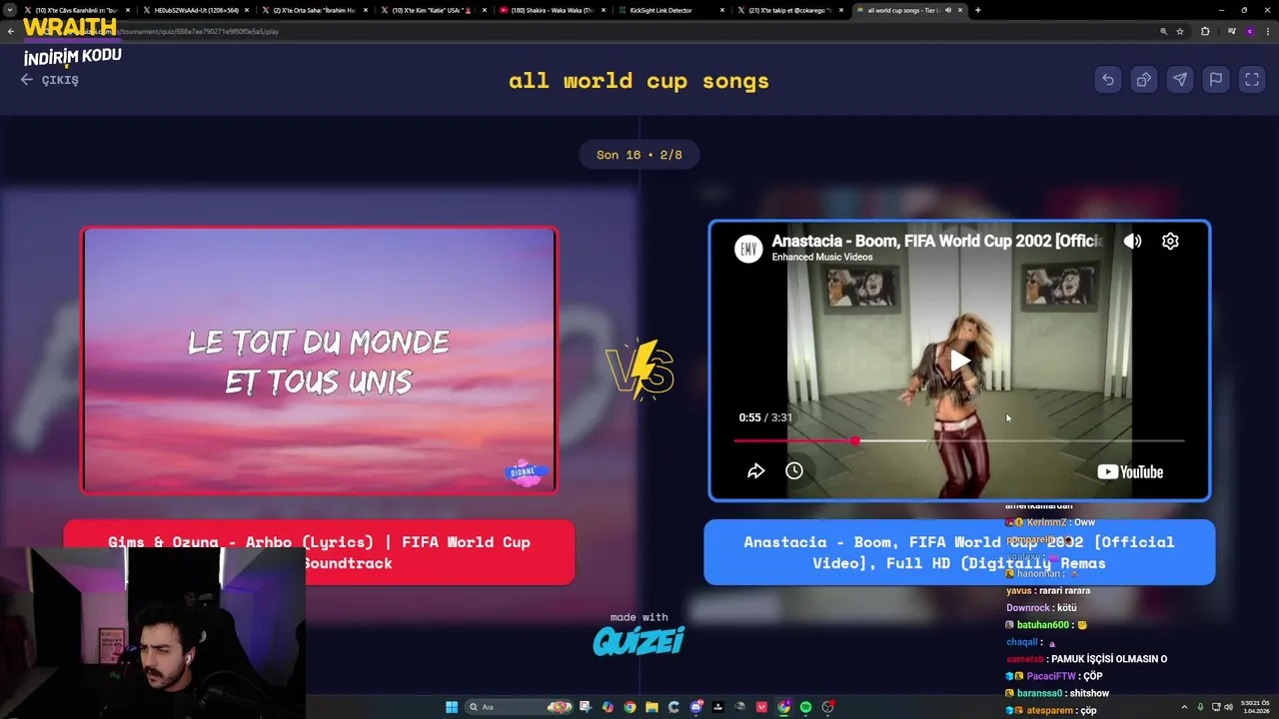Mute the YouTube player volume icon

click(x=1132, y=241)
